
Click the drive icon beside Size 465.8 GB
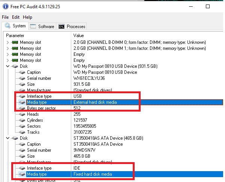[22, 156]
